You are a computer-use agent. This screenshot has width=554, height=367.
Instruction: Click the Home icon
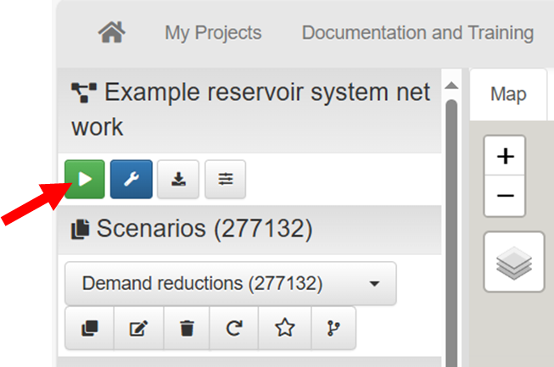pyautogui.click(x=112, y=33)
